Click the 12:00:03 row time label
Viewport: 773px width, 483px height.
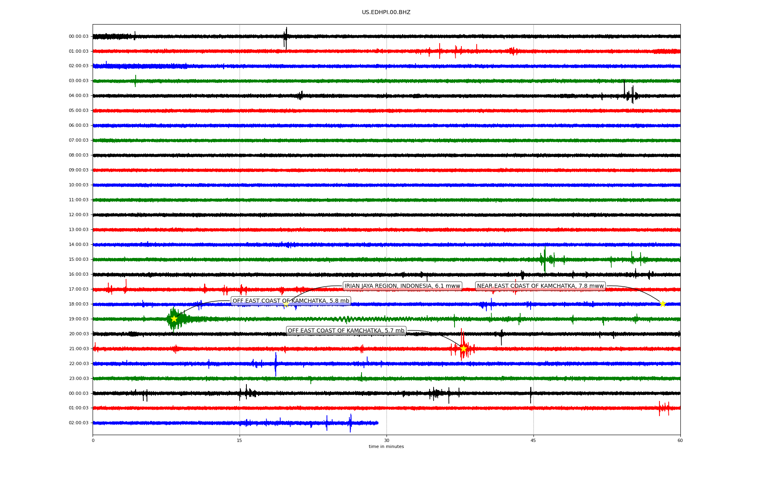[79, 215]
